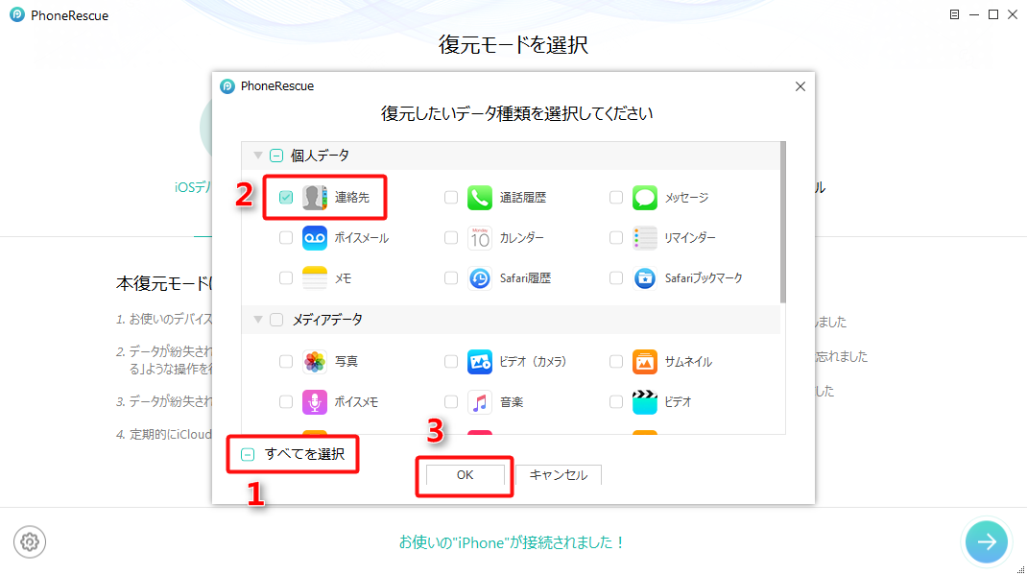
Task: Click the サムネイル orange image icon
Action: 644,361
